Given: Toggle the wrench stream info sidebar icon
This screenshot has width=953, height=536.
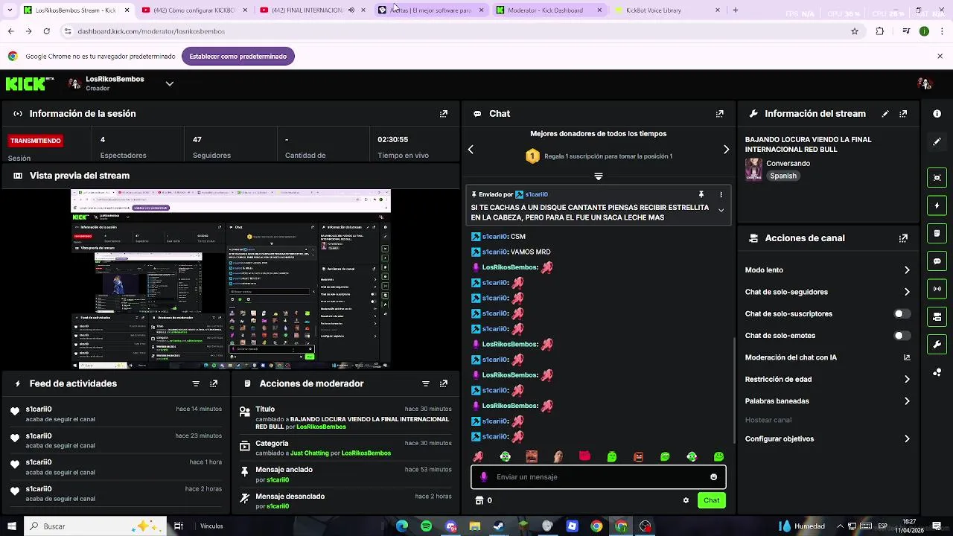Looking at the screenshot, I should (937, 345).
